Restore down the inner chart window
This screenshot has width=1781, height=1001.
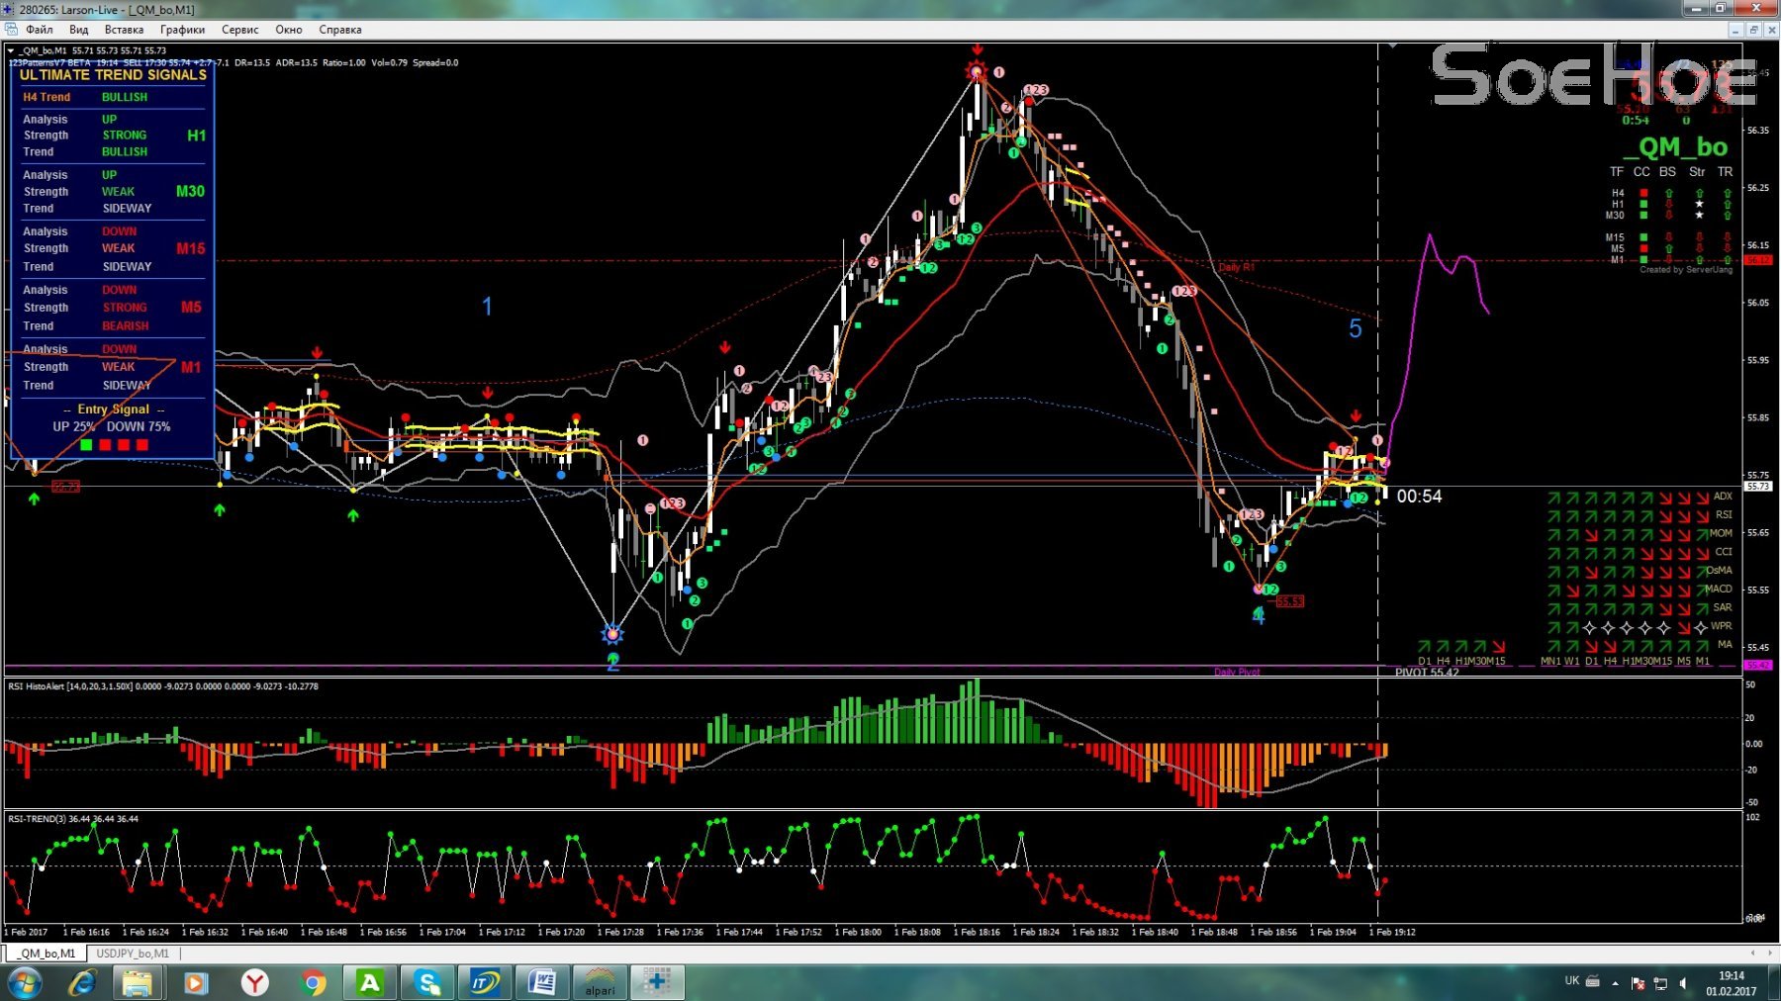(1752, 30)
